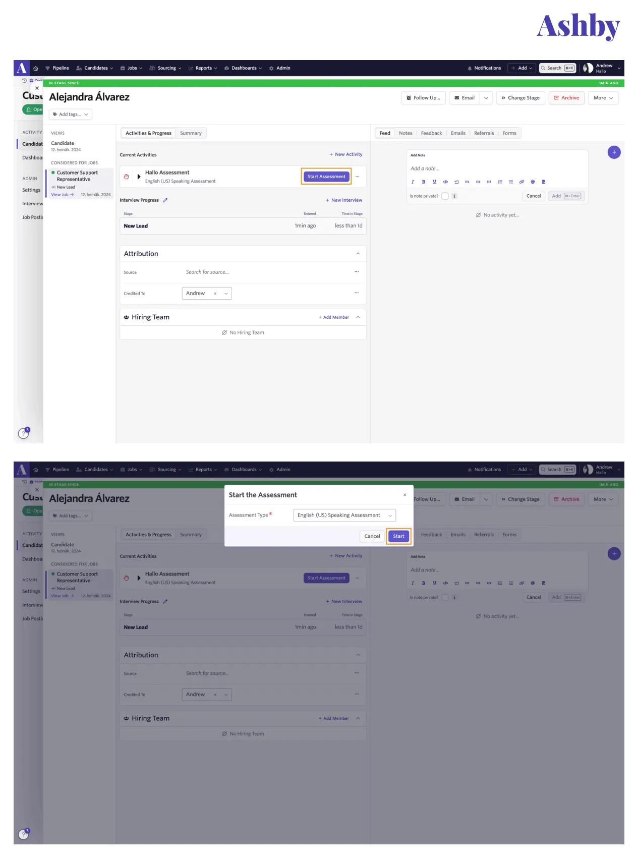Insert code block in the upper screenshot's note editor
Viewport: 636px width, 859px height.
445,182
